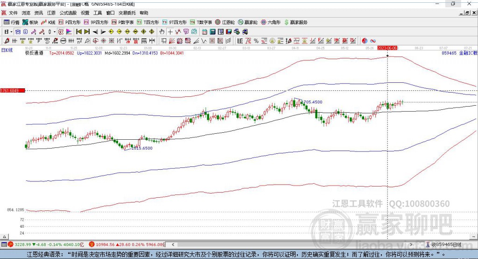Click the 日K线 label

tap(7, 50)
